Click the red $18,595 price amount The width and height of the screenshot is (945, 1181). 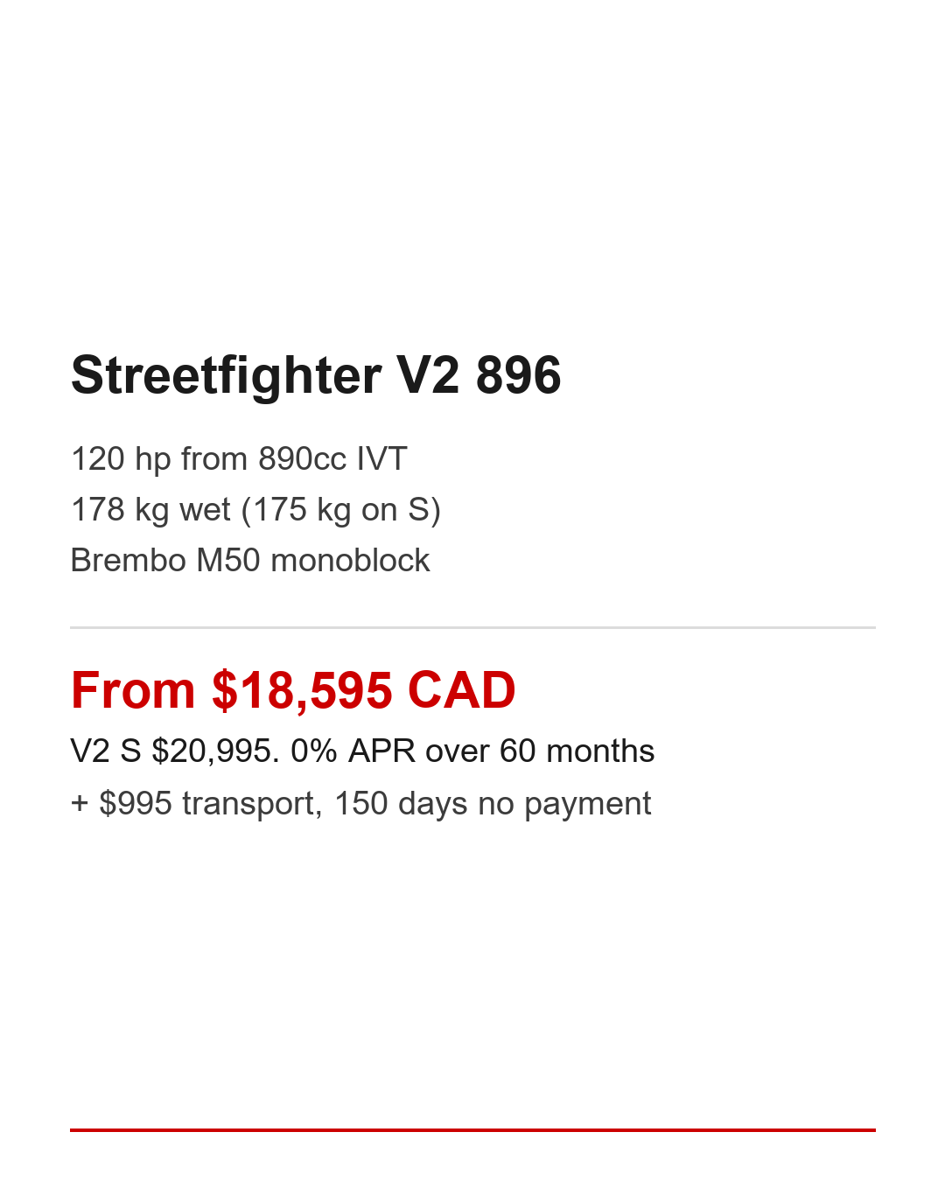click(x=302, y=690)
